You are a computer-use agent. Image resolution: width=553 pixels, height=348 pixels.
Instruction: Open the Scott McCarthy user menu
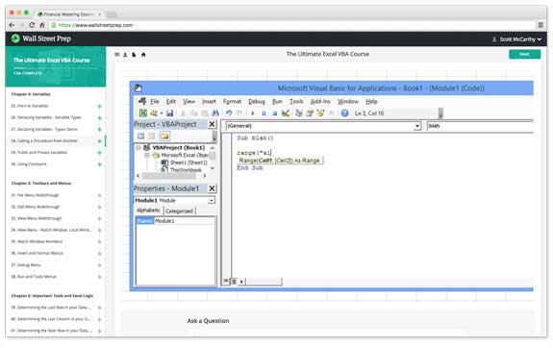517,39
